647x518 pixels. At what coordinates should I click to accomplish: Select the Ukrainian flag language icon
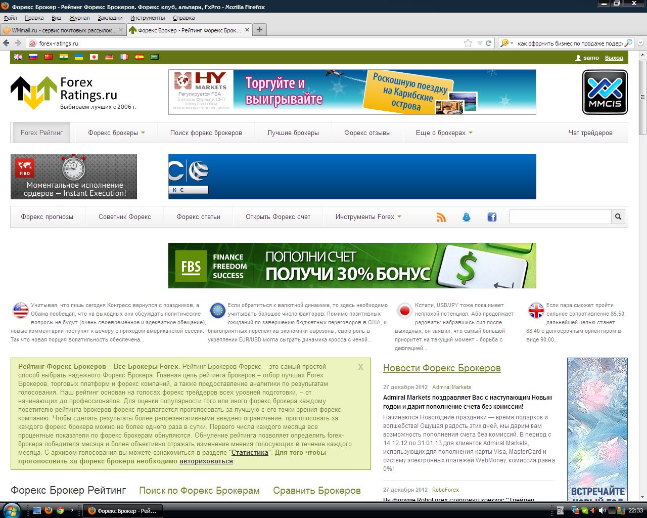tap(79, 57)
